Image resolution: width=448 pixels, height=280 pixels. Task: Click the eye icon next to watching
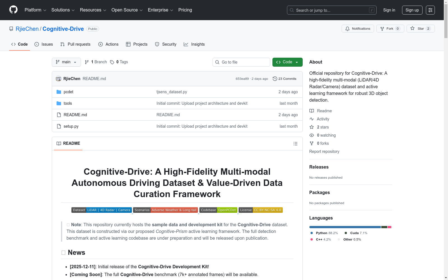click(x=312, y=135)
